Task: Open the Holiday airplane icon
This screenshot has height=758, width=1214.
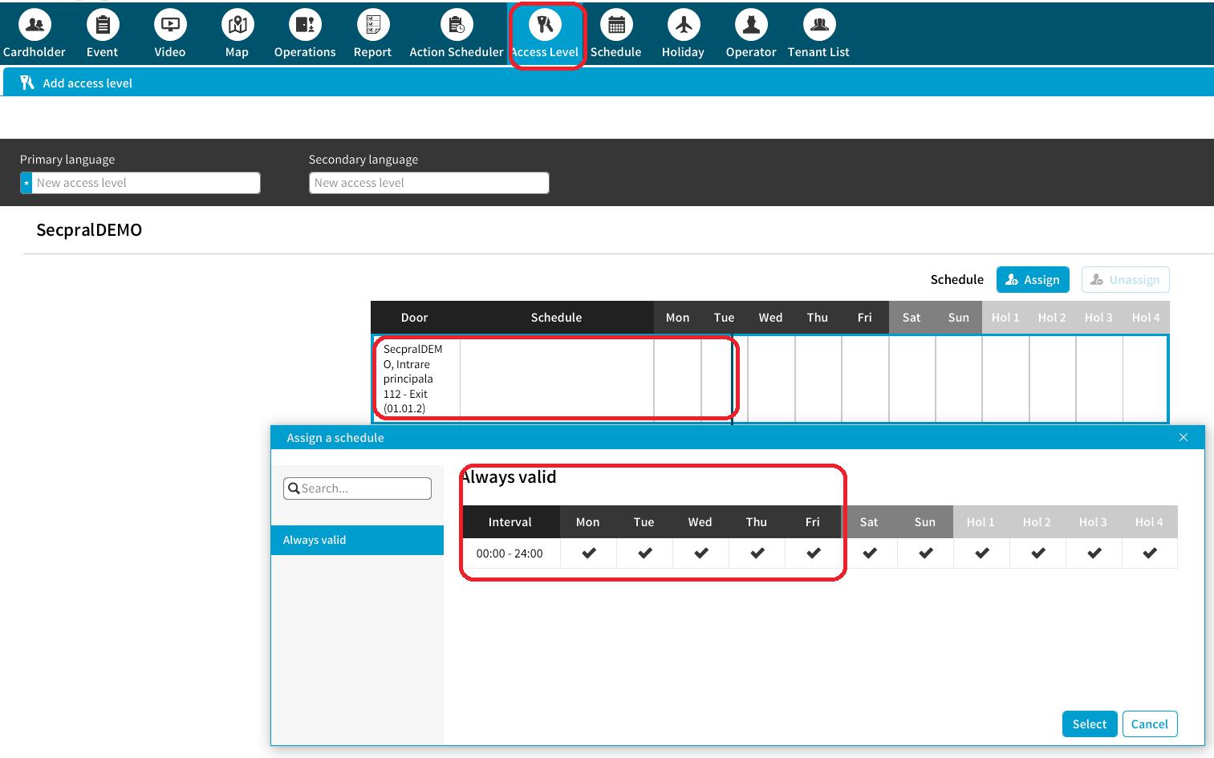Action: [683, 26]
